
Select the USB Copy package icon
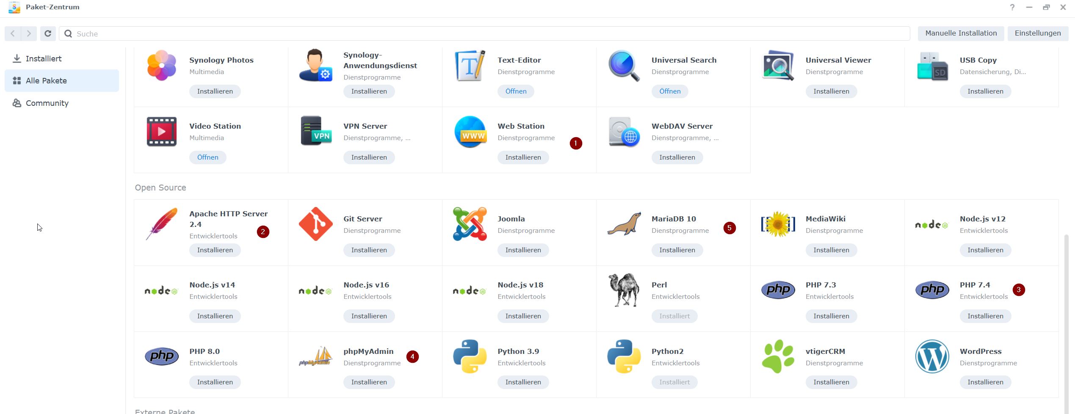pos(932,66)
